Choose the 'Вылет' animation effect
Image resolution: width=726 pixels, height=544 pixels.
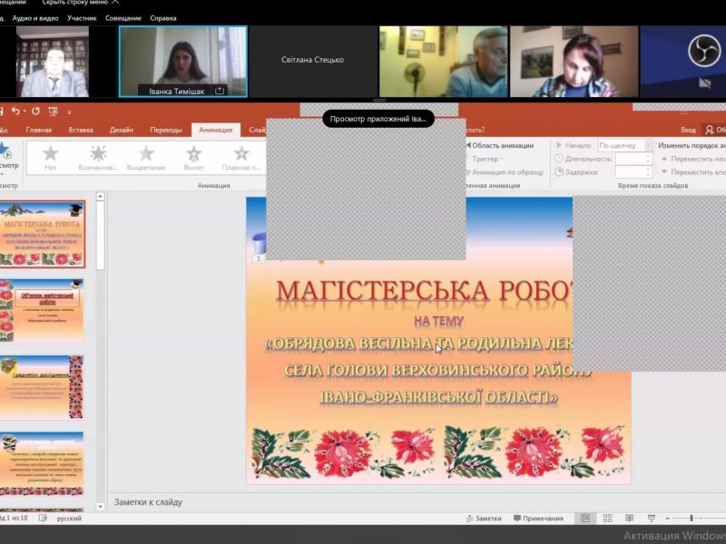(x=193, y=158)
